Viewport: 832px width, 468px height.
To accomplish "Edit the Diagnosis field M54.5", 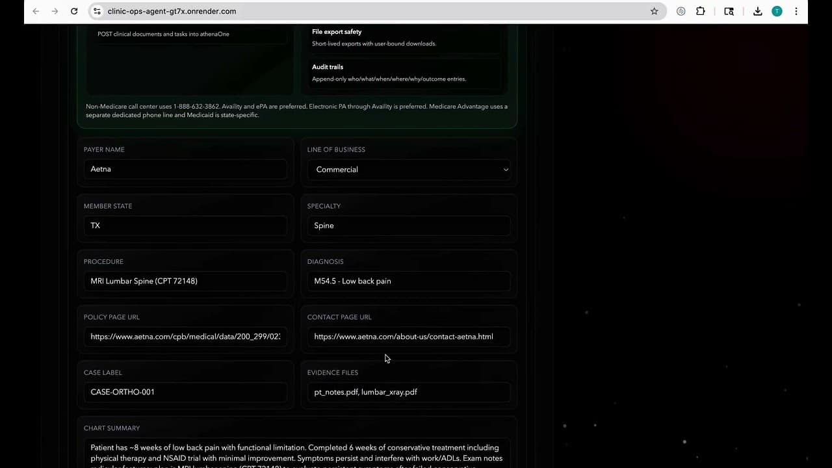I will [x=409, y=281].
